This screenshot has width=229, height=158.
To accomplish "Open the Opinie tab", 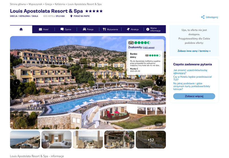I will click(66, 29).
